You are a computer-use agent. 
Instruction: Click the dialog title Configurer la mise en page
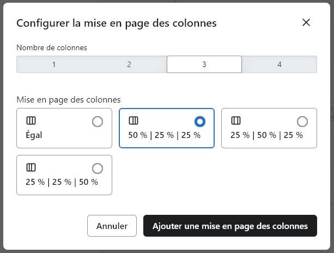click(x=117, y=23)
